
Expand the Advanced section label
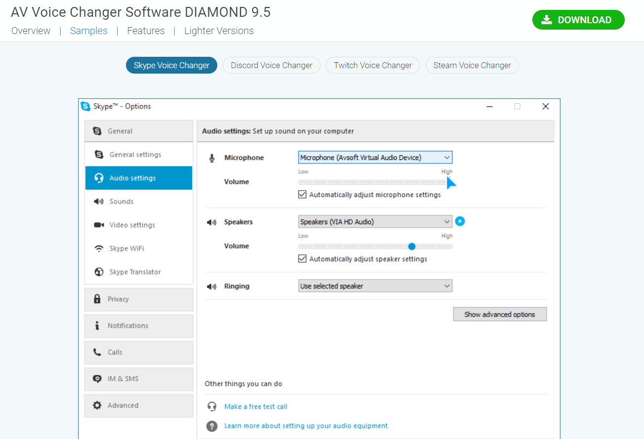click(123, 405)
